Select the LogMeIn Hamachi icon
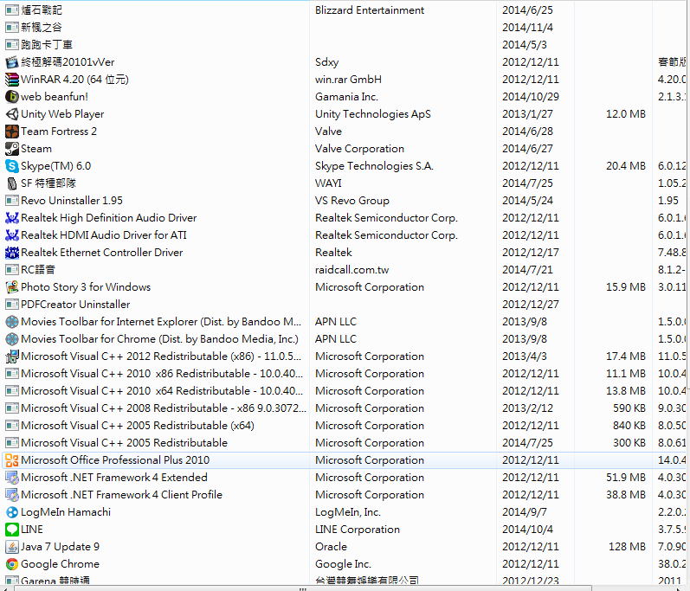Screen dimensions: 690x591 pos(12,512)
